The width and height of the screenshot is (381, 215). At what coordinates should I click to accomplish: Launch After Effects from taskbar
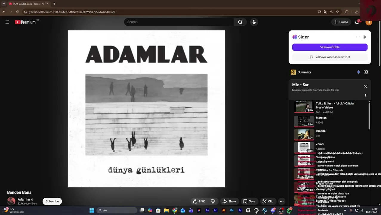pos(207,210)
